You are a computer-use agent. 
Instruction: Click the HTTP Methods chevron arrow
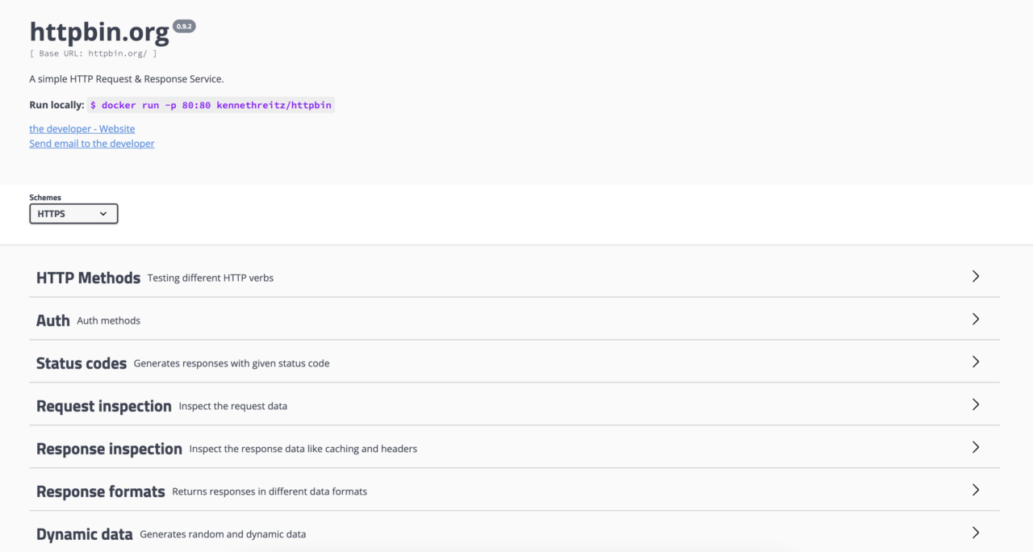point(975,276)
